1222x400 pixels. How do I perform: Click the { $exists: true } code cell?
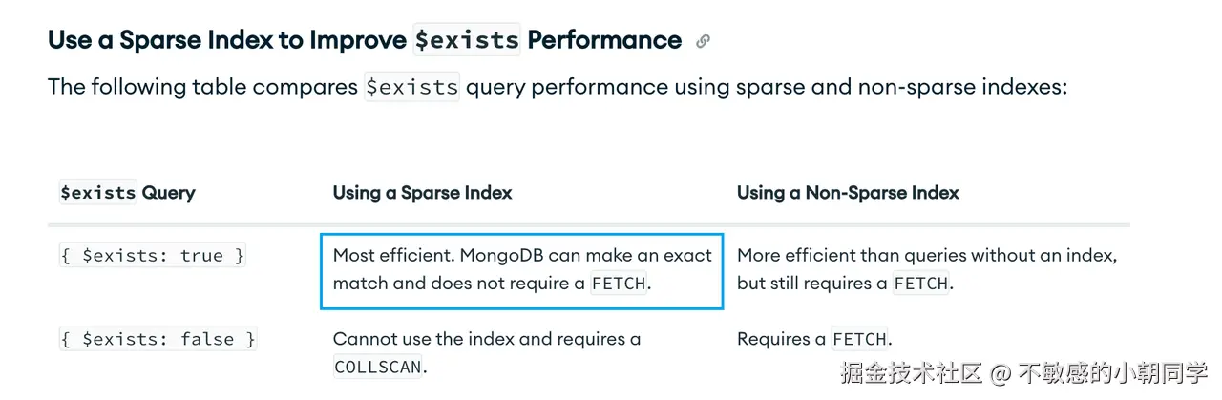(x=153, y=256)
